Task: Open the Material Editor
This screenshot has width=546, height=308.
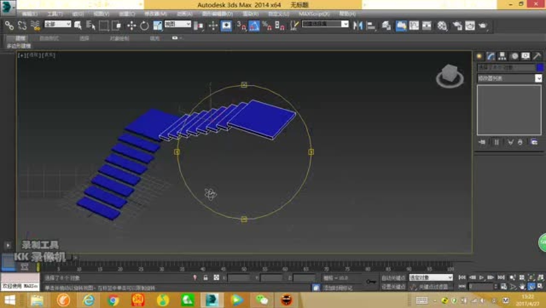Action: point(442,26)
